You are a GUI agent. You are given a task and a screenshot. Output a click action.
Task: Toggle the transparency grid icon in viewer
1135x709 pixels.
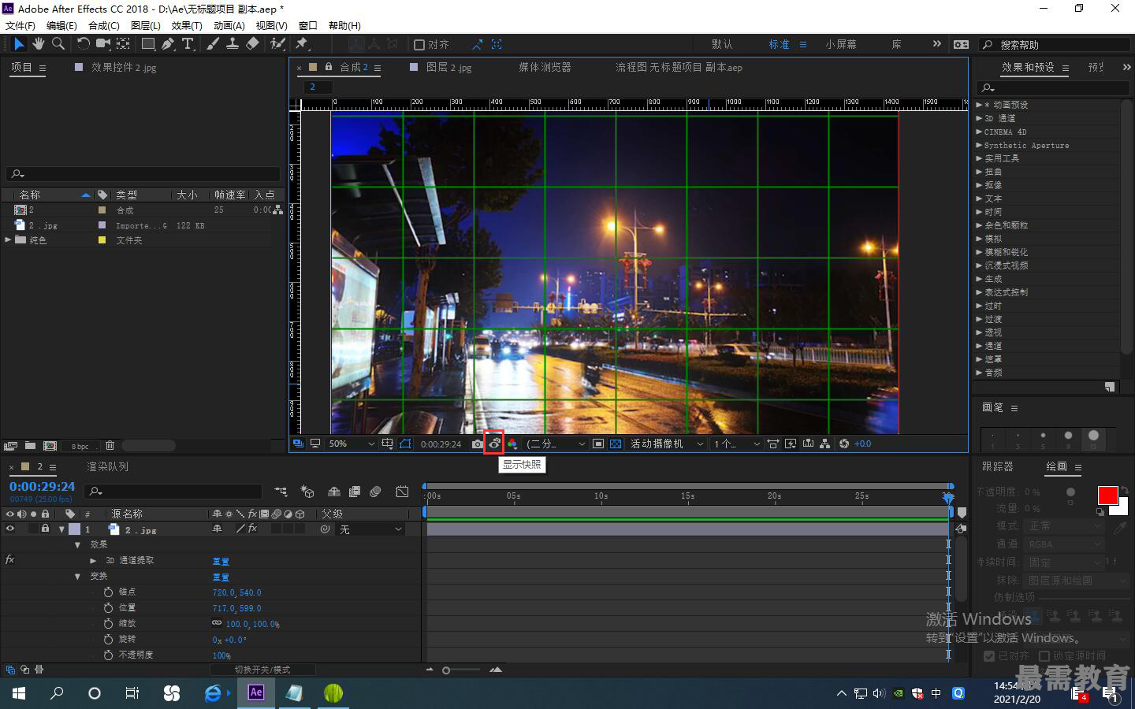[x=616, y=444]
